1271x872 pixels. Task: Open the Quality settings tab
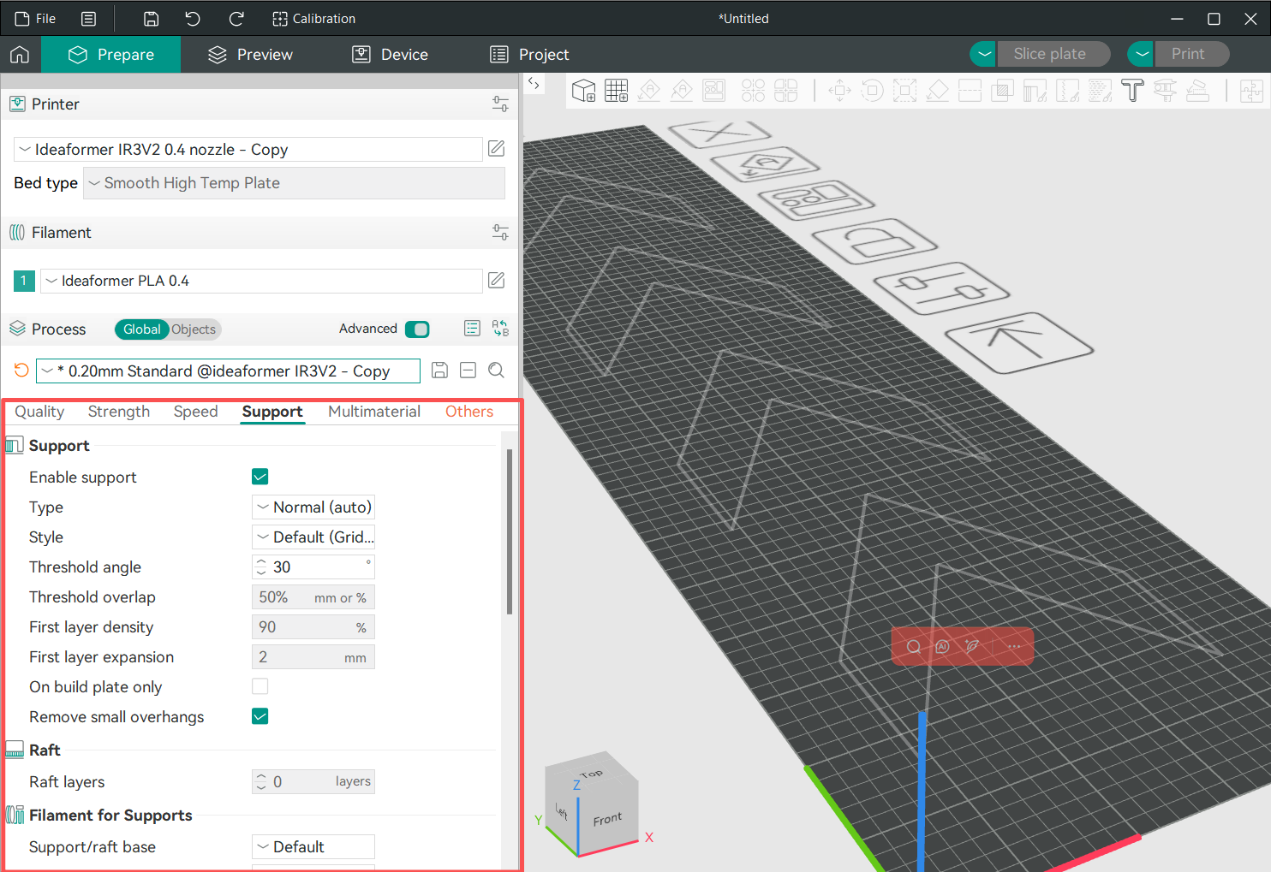click(39, 412)
